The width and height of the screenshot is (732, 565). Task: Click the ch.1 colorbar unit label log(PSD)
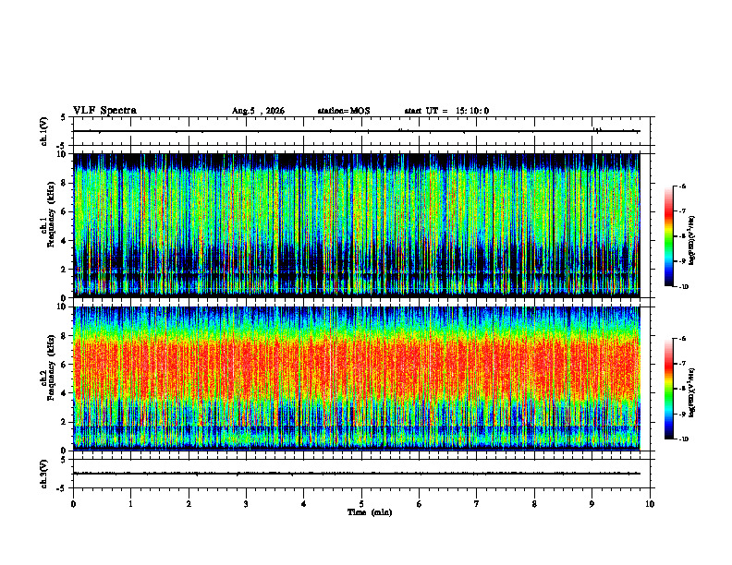tap(692, 240)
